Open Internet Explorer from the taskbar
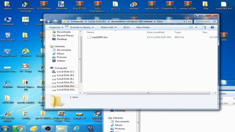This screenshot has height=132, width=235. pyautogui.click(x=76, y=129)
